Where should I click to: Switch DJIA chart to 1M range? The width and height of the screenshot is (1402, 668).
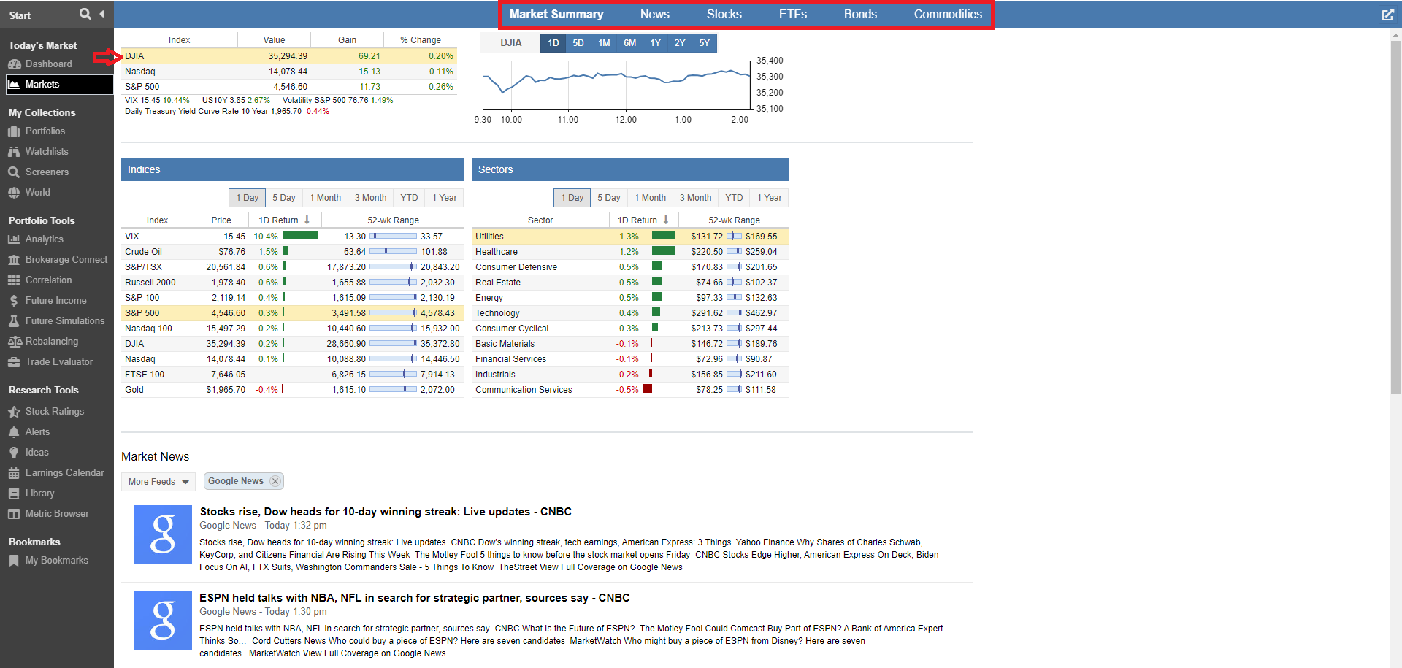[x=604, y=43]
